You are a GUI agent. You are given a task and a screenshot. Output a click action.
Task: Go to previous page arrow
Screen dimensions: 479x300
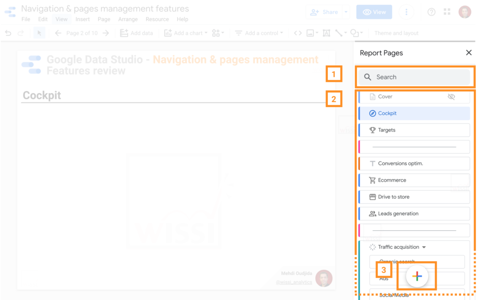(58, 33)
